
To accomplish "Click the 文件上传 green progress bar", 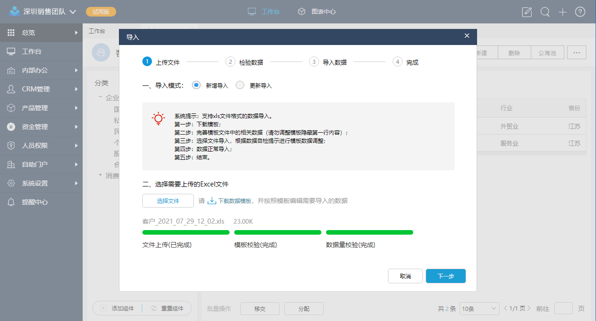I will click(186, 232).
